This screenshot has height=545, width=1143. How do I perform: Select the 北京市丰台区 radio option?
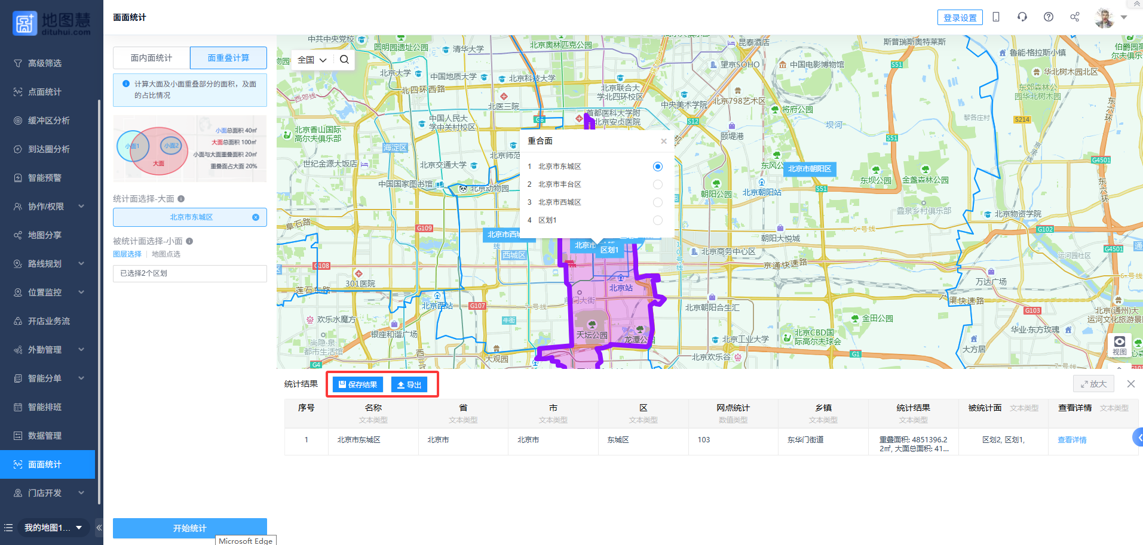point(657,184)
